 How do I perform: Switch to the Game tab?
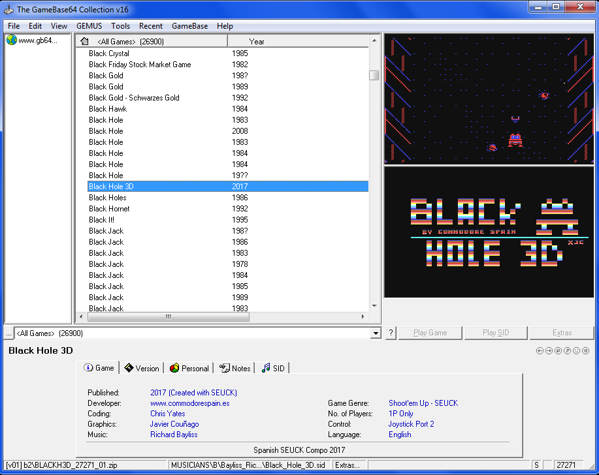(99, 368)
